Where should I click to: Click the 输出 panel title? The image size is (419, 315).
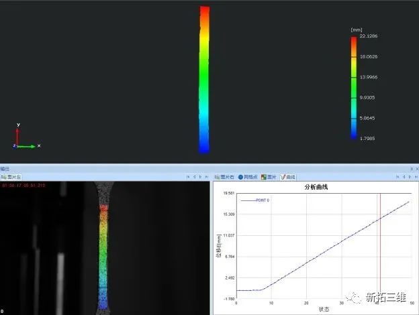pos(5,169)
